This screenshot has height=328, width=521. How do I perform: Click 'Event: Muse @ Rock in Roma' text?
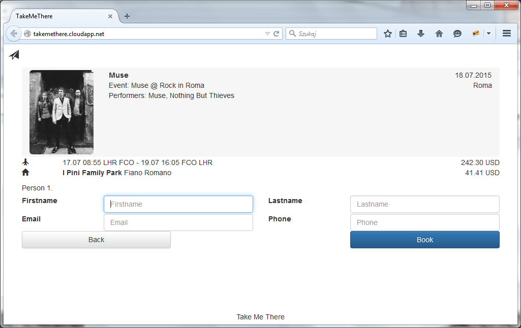(x=157, y=86)
